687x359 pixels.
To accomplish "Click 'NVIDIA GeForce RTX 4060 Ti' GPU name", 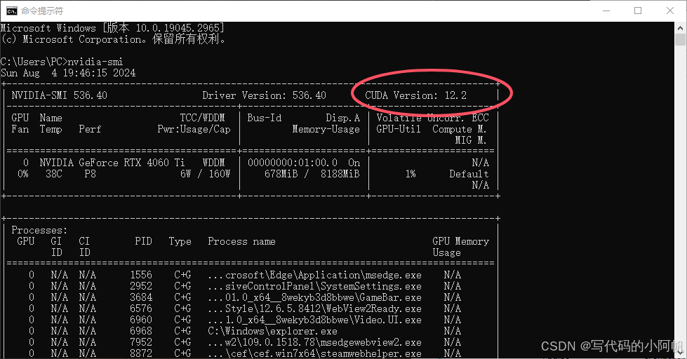I will pyautogui.click(x=112, y=163).
